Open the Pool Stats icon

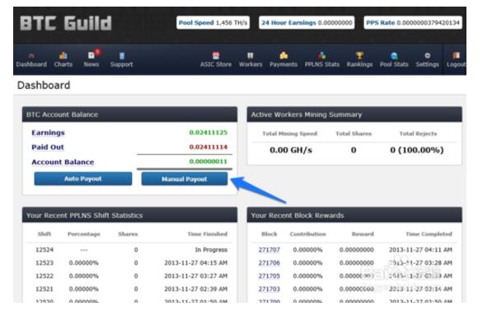click(x=394, y=56)
